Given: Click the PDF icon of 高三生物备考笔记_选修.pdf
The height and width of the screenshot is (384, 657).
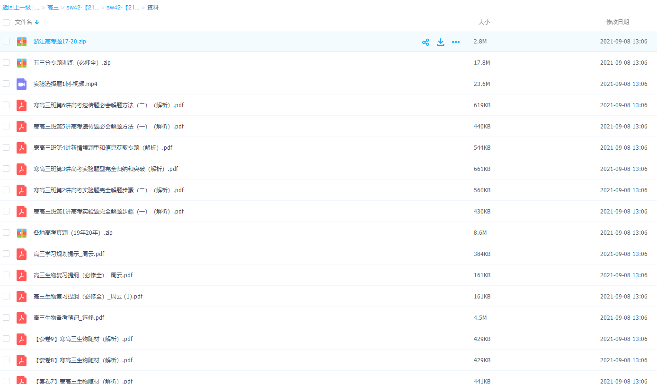Looking at the screenshot, I should pos(21,318).
